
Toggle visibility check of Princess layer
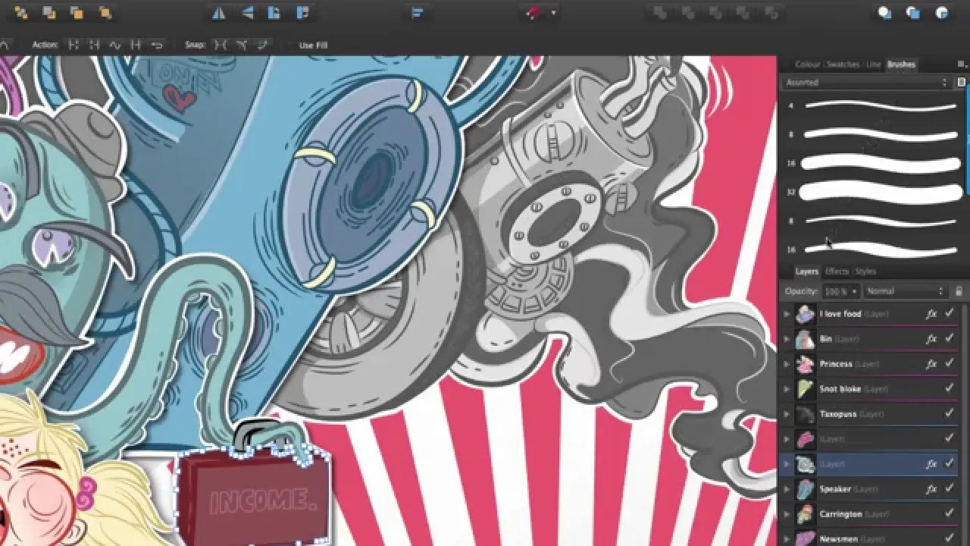pos(950,363)
